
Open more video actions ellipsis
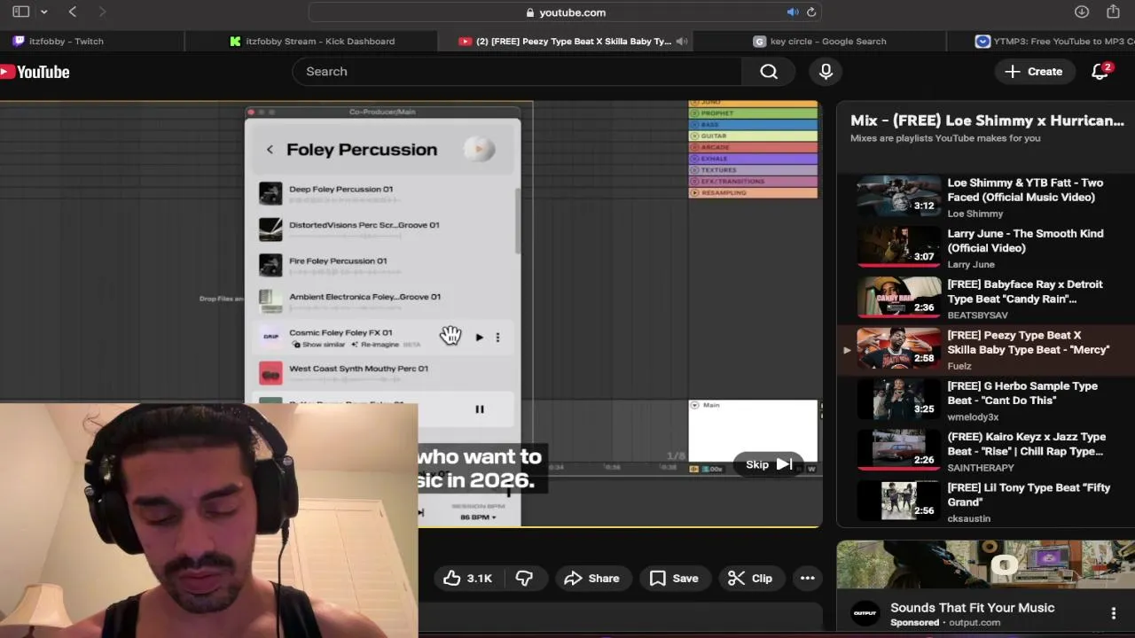tap(808, 578)
